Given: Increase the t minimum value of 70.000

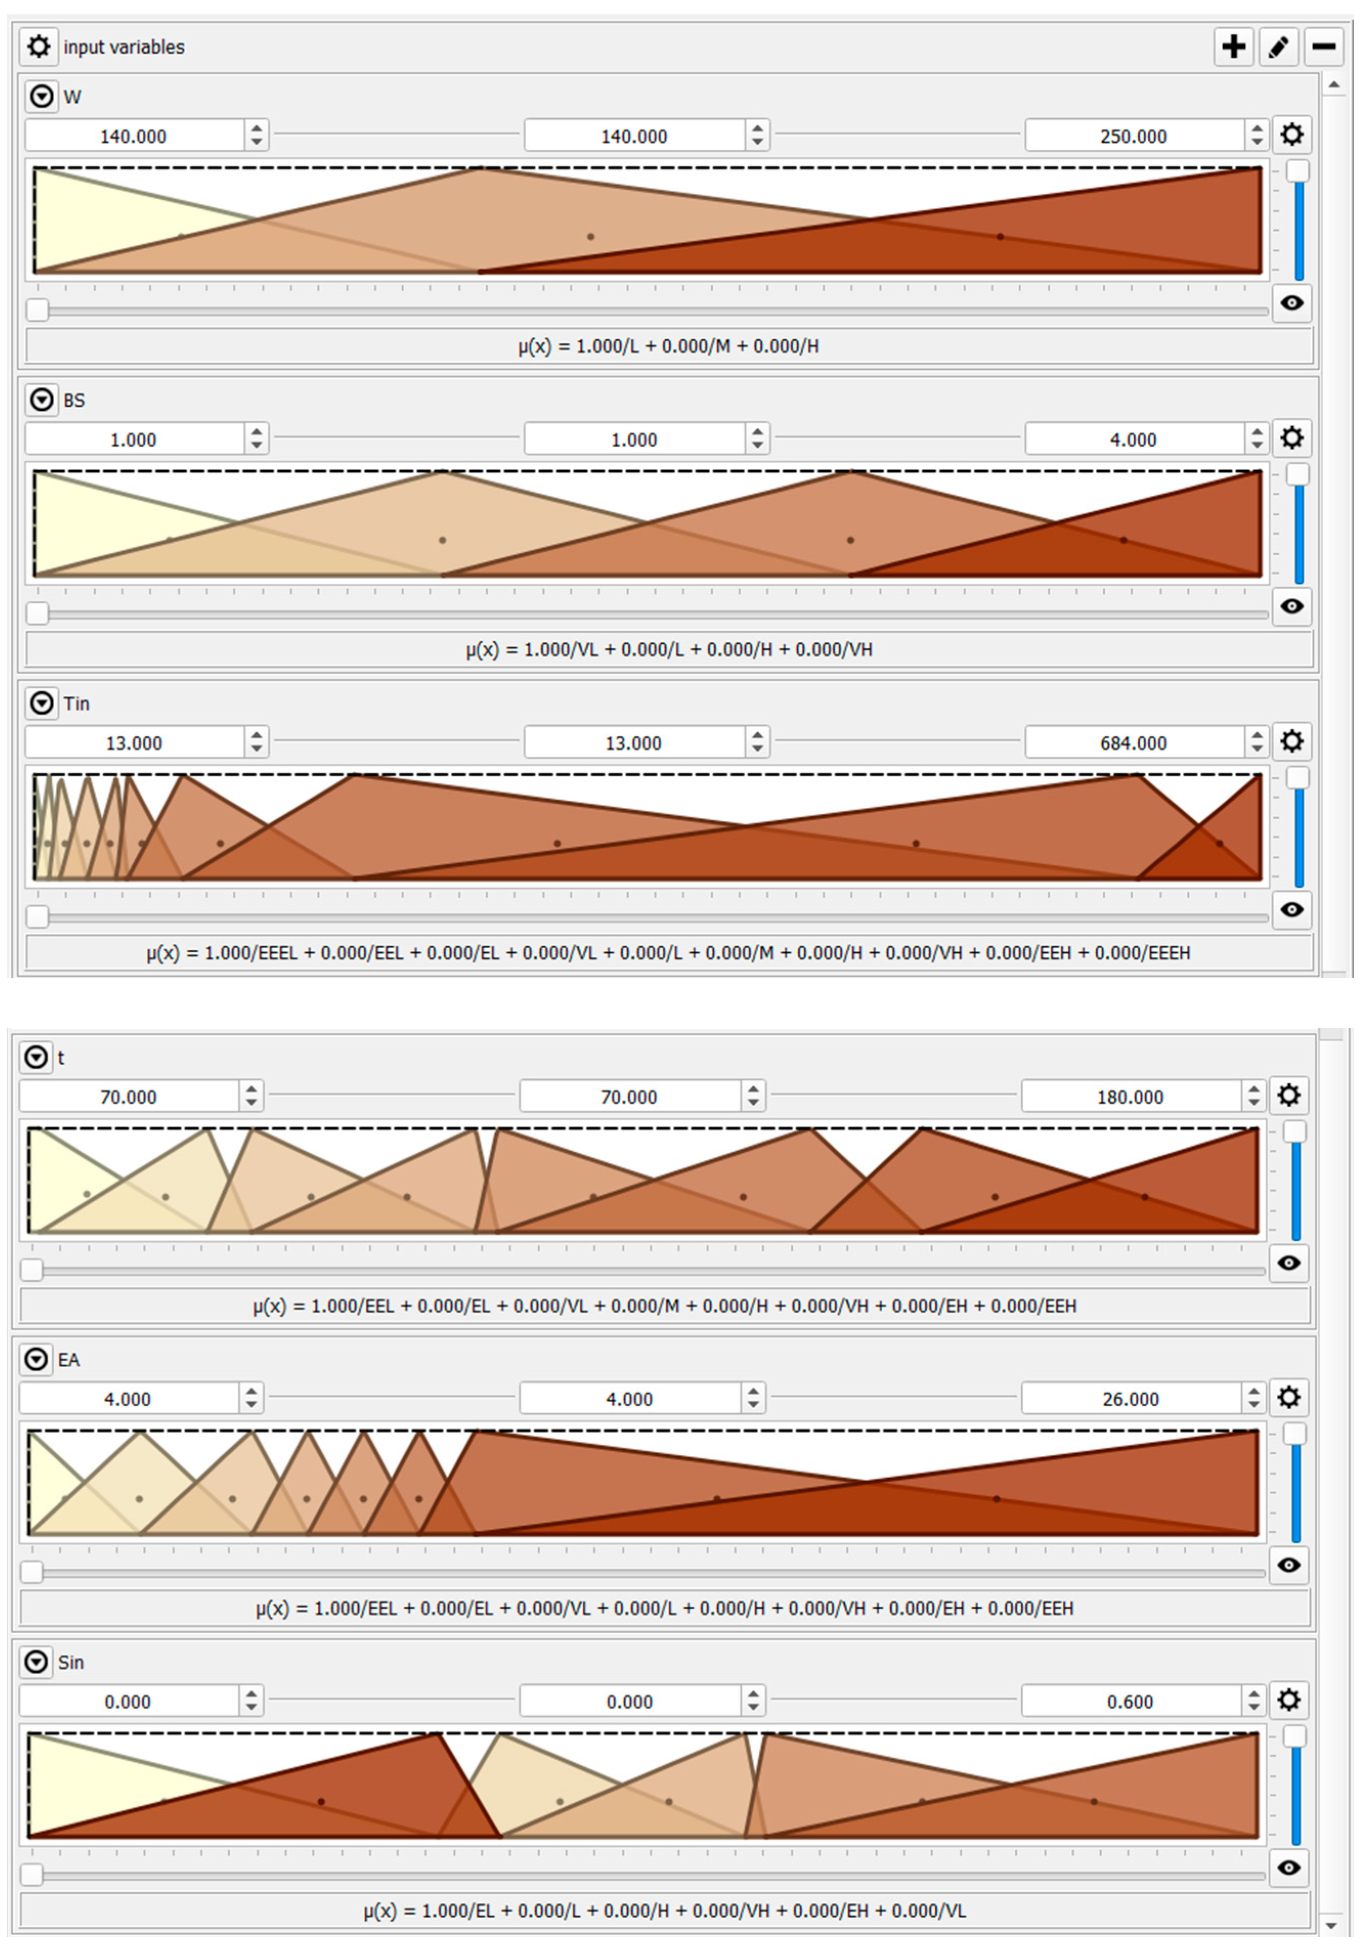Looking at the screenshot, I should tap(251, 1090).
